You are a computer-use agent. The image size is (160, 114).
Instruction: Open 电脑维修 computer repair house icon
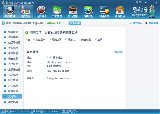click(120, 11)
